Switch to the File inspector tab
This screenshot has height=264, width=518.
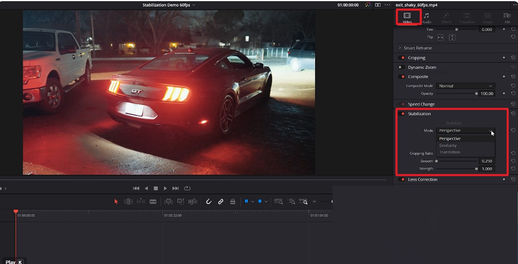pyautogui.click(x=507, y=17)
